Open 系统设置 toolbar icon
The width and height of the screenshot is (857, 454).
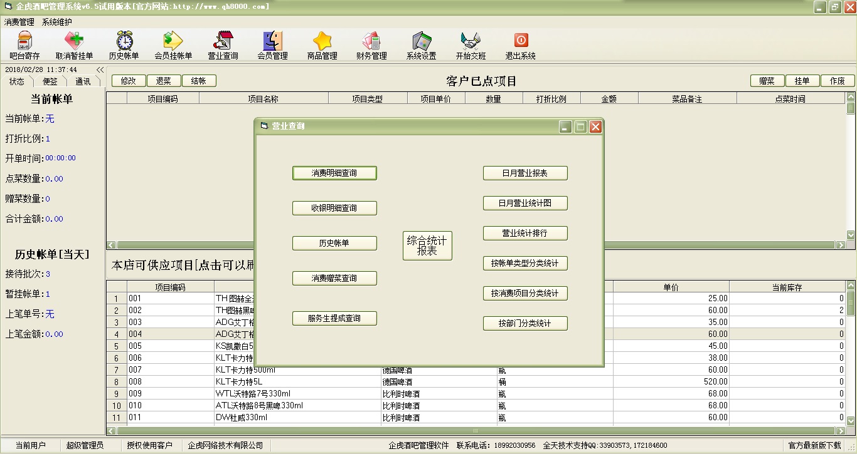click(x=421, y=46)
